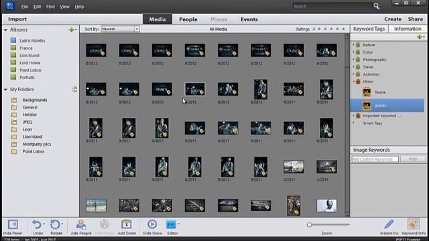The width and height of the screenshot is (429, 241).
Task: Click the green plus to add album
Action: coord(72,29)
